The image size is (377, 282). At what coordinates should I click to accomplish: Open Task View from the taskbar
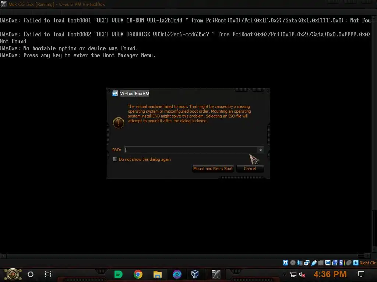48,274
